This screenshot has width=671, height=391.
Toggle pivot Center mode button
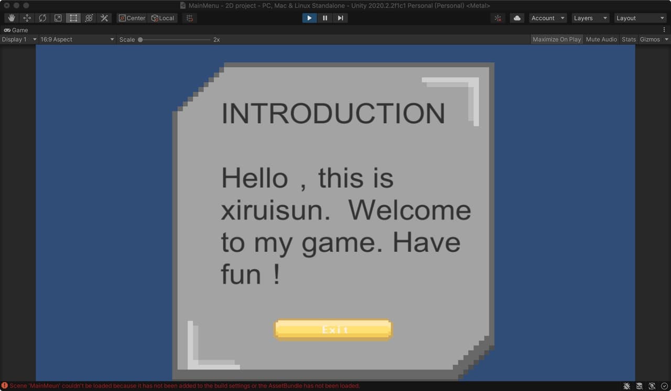[x=132, y=18]
